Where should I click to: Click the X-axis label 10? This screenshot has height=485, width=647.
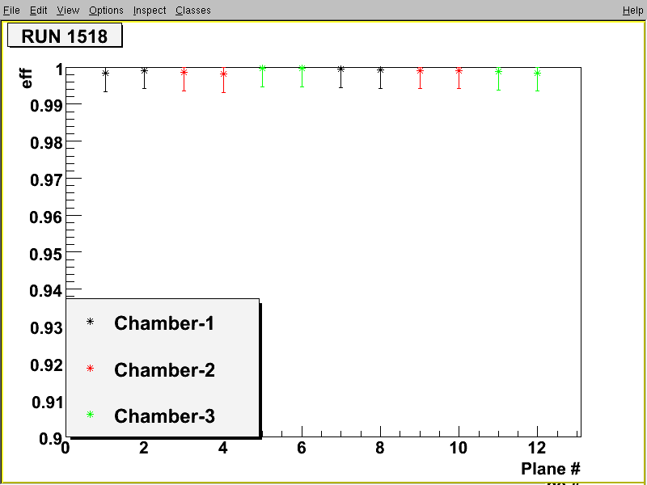pyautogui.click(x=459, y=448)
